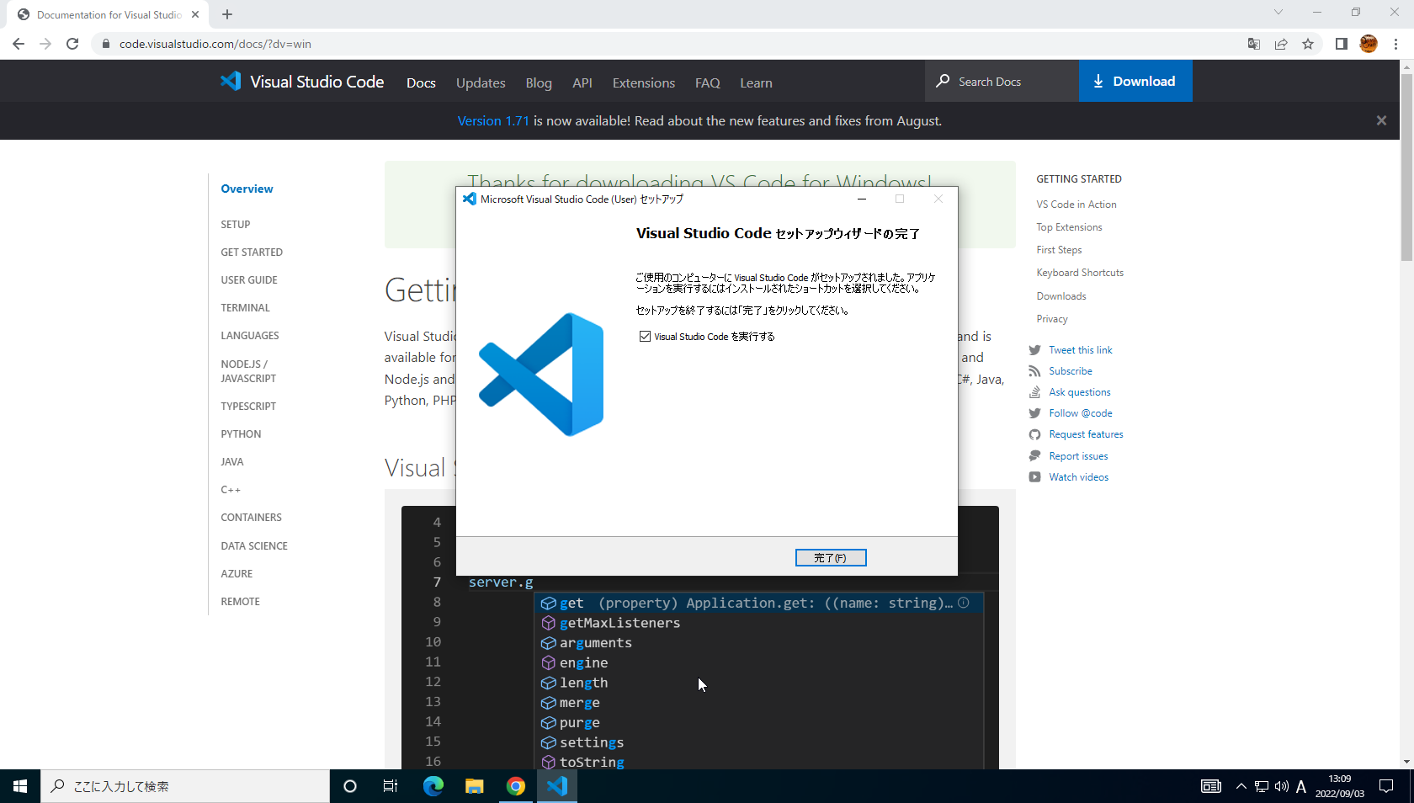Click the Subscribe RSS link
Screen dimensions: 1414x803
click(1071, 371)
